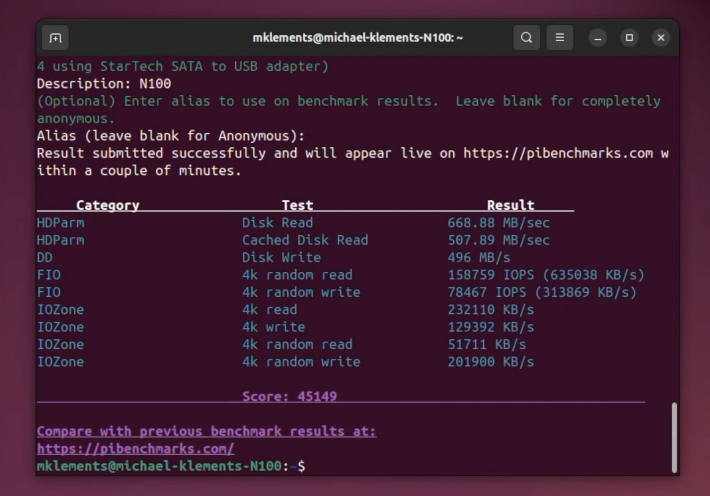Image resolution: width=710 pixels, height=496 pixels.
Task: Select the Score: 45149 text
Action: [x=289, y=396]
